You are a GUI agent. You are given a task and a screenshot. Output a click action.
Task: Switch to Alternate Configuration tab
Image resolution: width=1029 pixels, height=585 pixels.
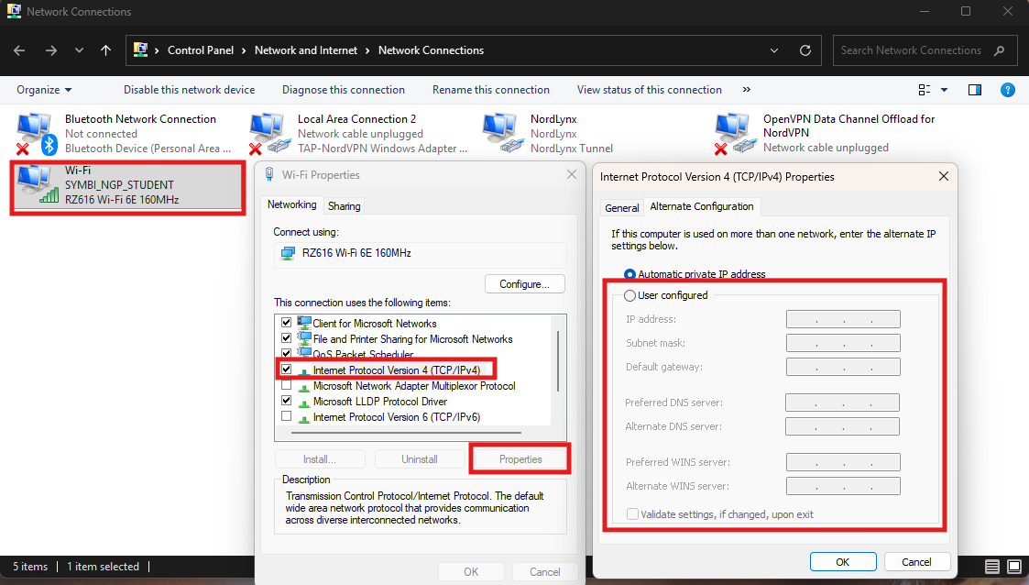702,206
